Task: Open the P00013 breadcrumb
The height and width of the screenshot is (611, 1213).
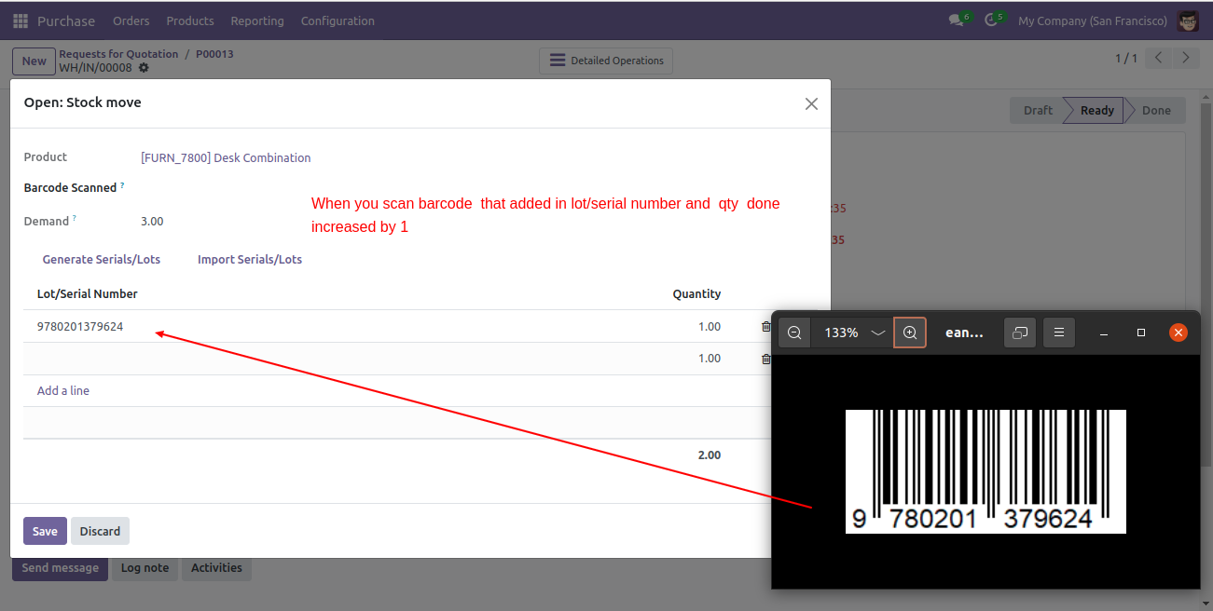Action: coord(214,54)
